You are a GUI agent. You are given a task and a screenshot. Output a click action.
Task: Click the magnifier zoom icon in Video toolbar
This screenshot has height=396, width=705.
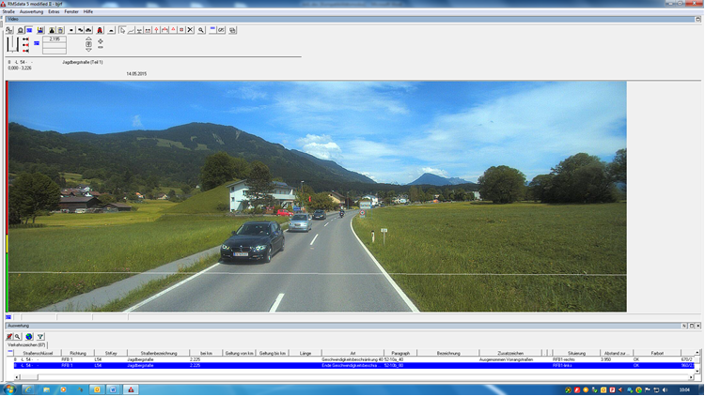click(x=201, y=30)
